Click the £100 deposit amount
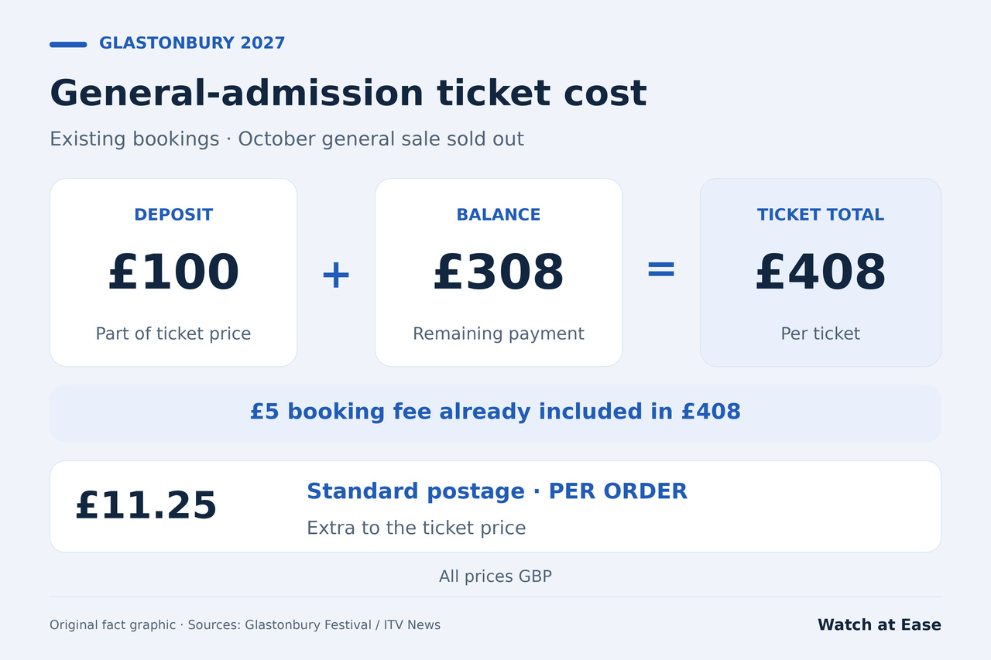The height and width of the screenshot is (660, 991). pyautogui.click(x=173, y=272)
